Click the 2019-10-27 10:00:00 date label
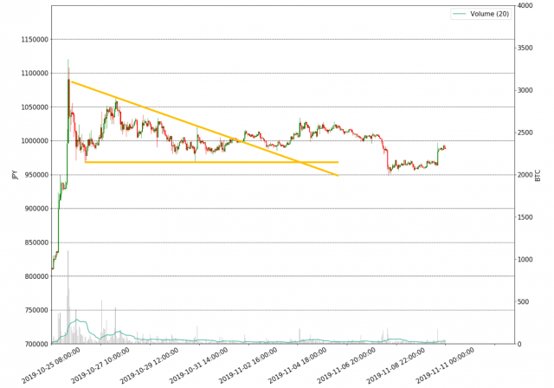 102,365
